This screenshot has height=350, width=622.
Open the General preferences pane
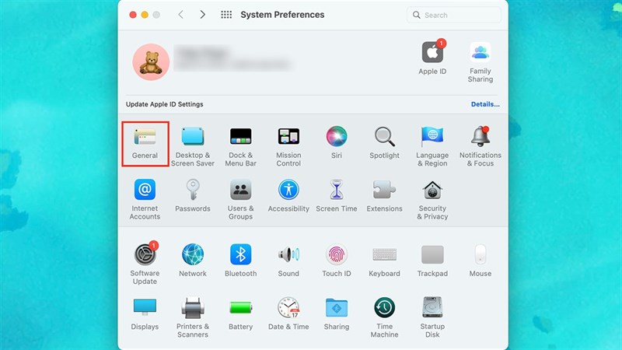pyautogui.click(x=145, y=143)
